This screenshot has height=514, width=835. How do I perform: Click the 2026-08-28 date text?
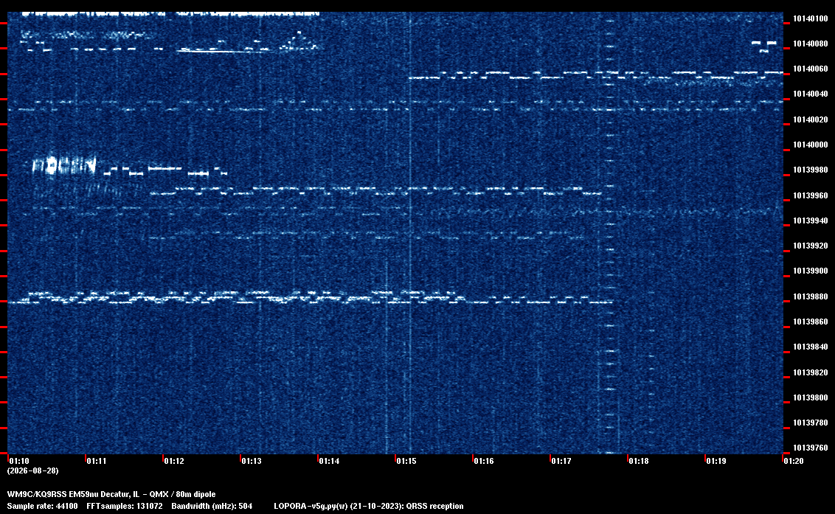coord(33,470)
